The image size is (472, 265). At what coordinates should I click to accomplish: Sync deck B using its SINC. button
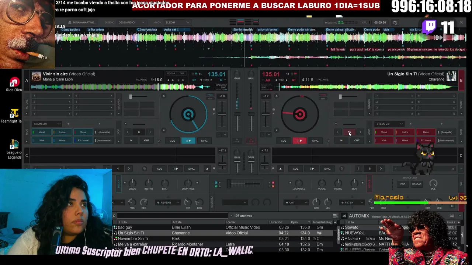315,141
